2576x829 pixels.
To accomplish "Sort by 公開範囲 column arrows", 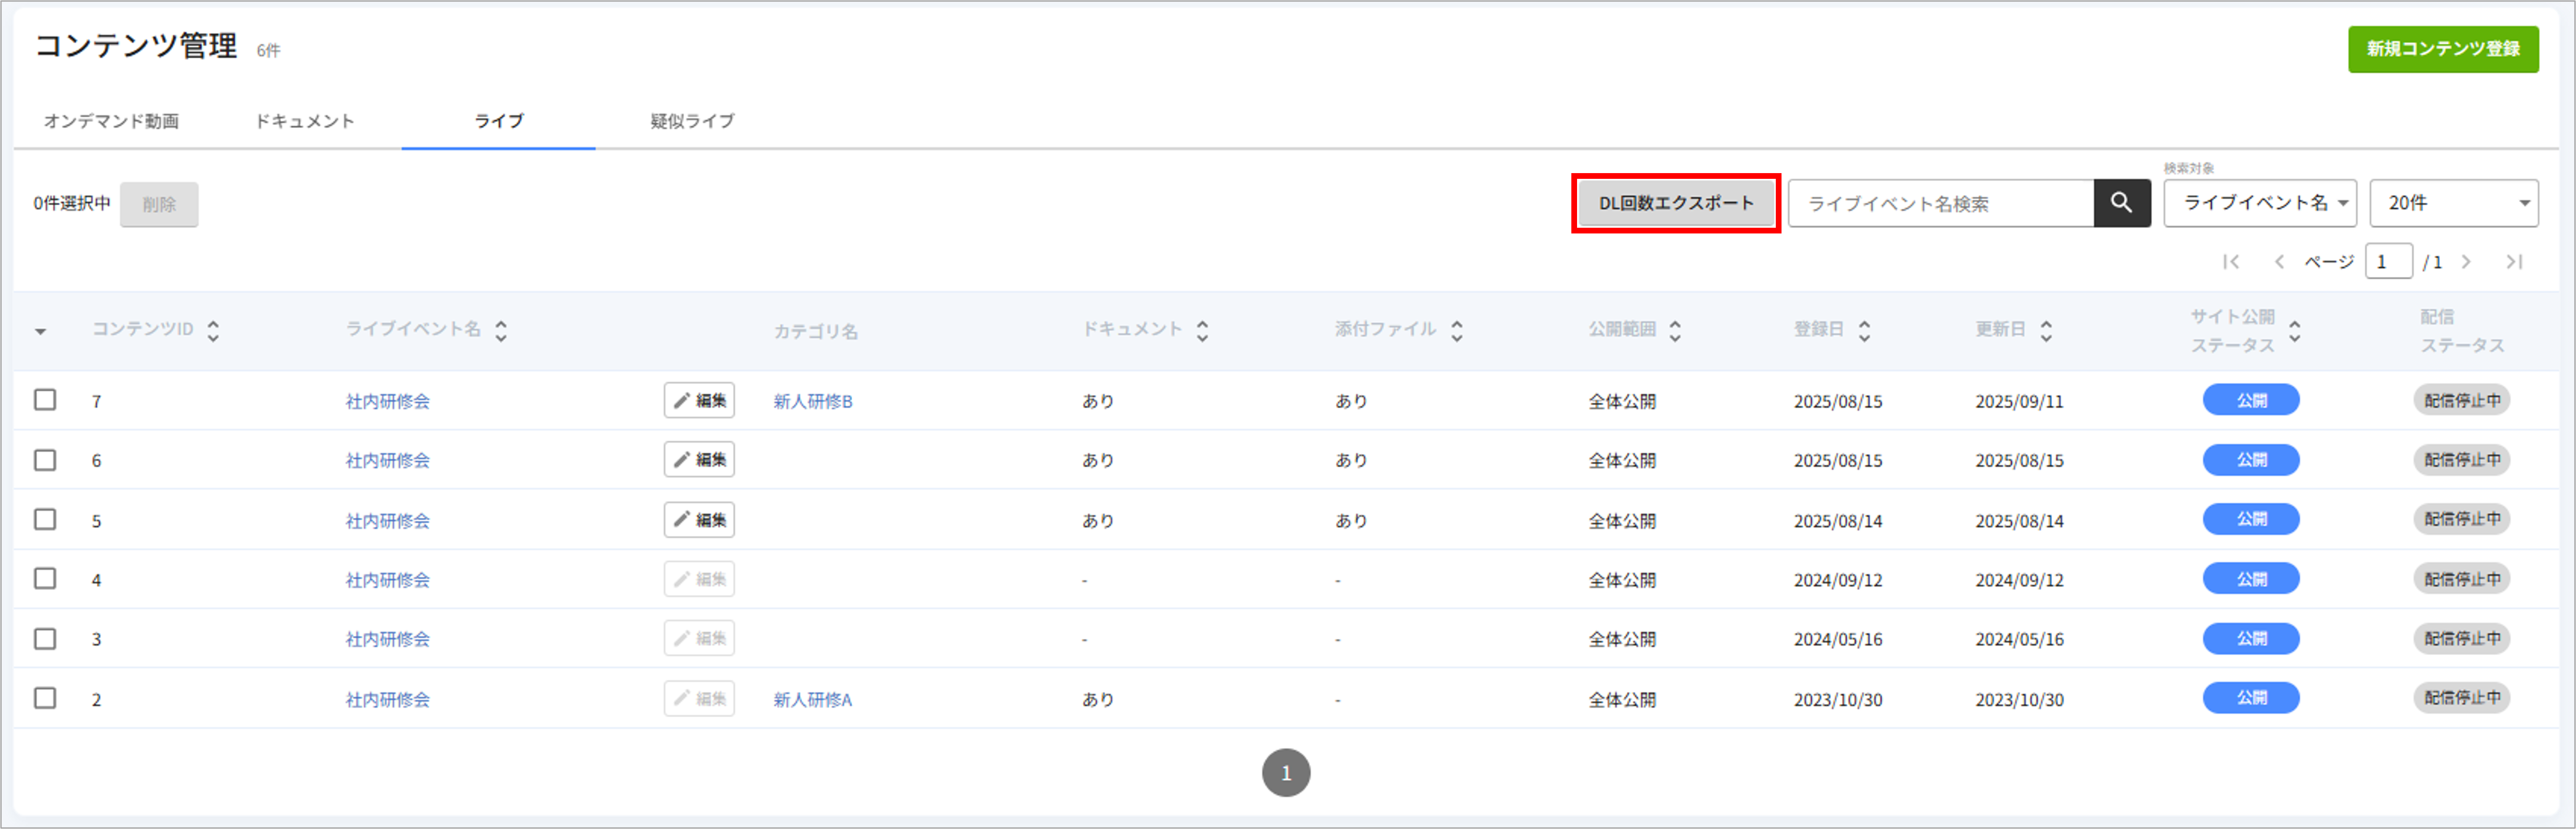I will (1675, 331).
